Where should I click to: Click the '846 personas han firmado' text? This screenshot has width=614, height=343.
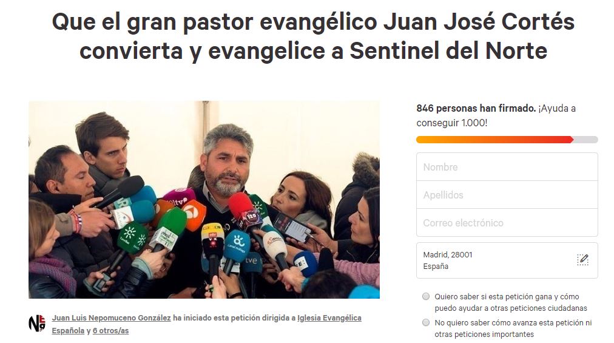pyautogui.click(x=476, y=108)
